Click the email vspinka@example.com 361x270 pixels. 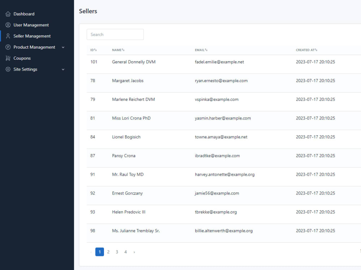click(x=217, y=99)
